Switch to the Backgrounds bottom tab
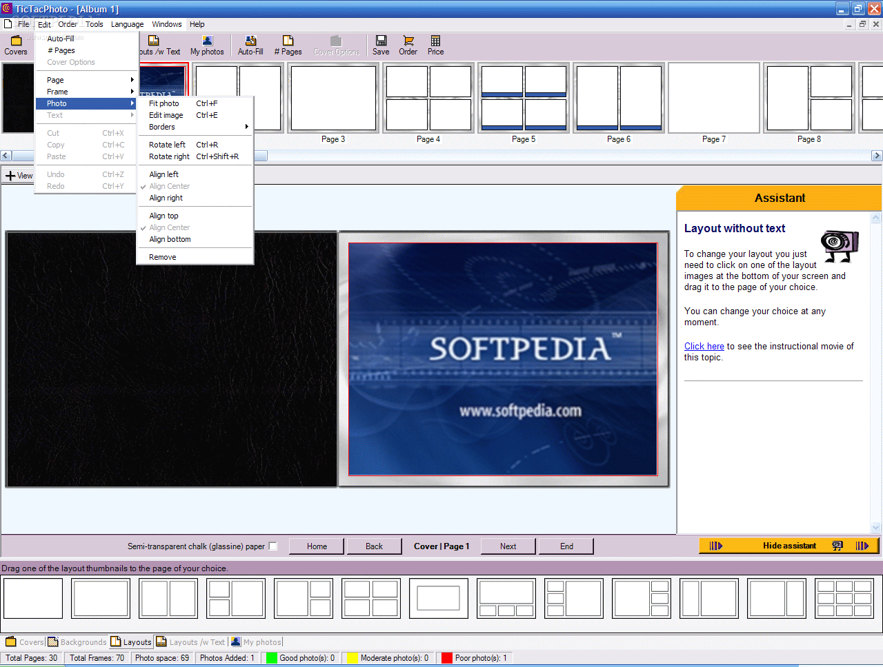This screenshot has height=667, width=883. tap(77, 642)
